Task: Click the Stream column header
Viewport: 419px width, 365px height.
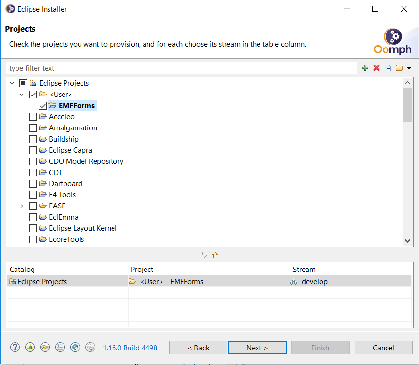Action: coord(351,269)
